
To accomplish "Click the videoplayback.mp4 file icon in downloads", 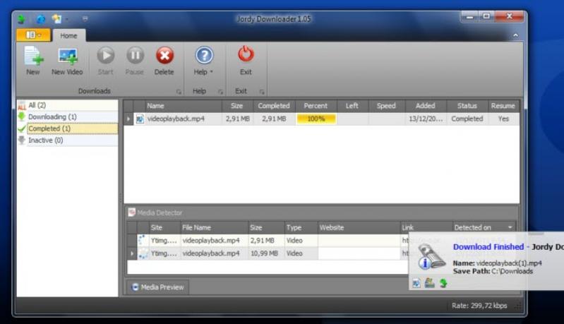I will pos(140,119).
